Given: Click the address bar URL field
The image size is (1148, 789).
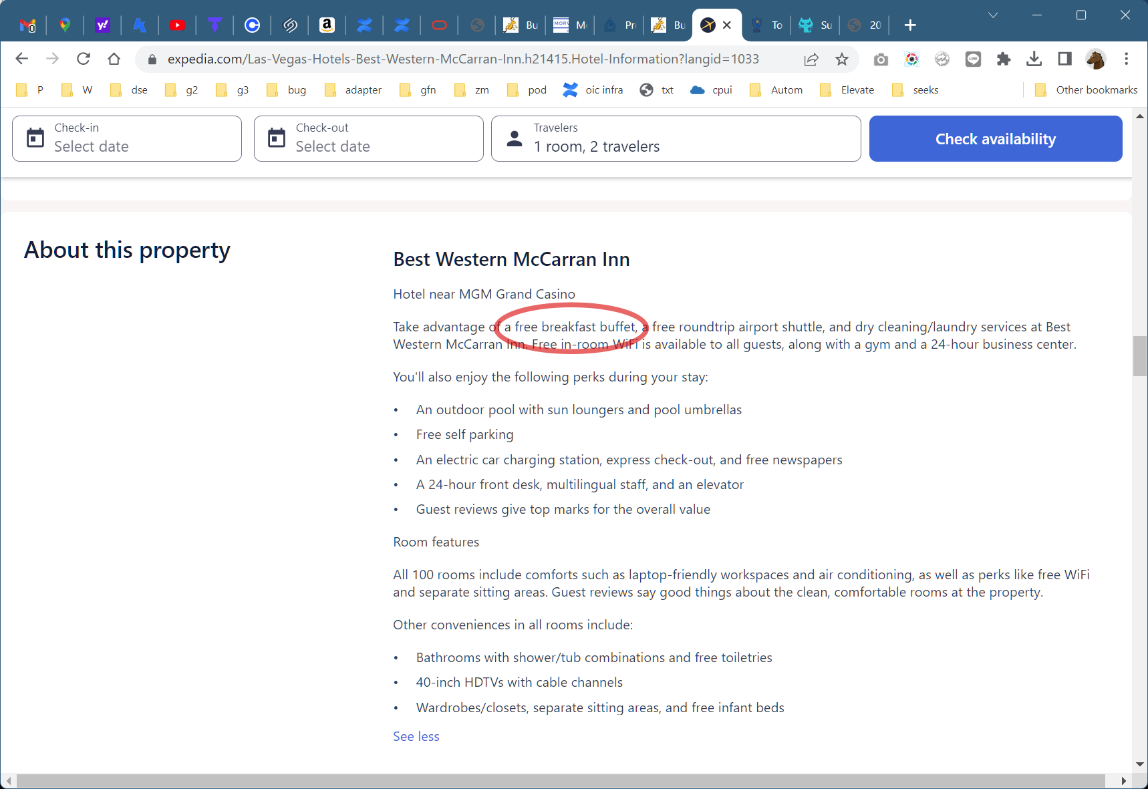Looking at the screenshot, I should coord(462,59).
